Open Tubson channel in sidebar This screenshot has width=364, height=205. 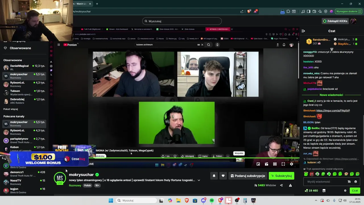[24, 93]
